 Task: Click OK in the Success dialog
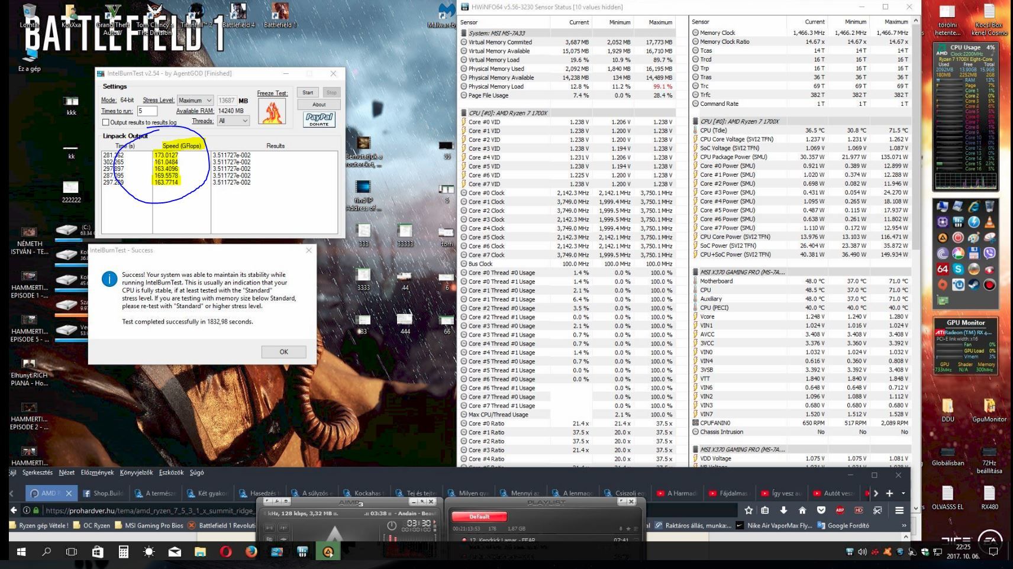tap(284, 351)
